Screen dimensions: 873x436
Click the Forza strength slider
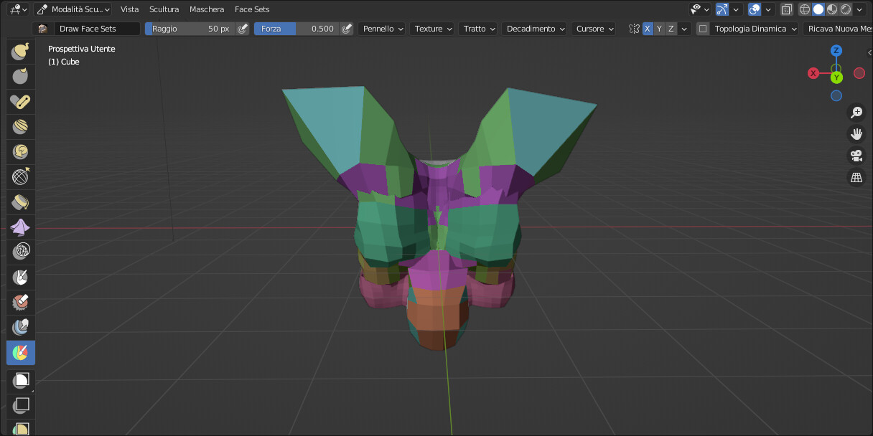click(296, 29)
